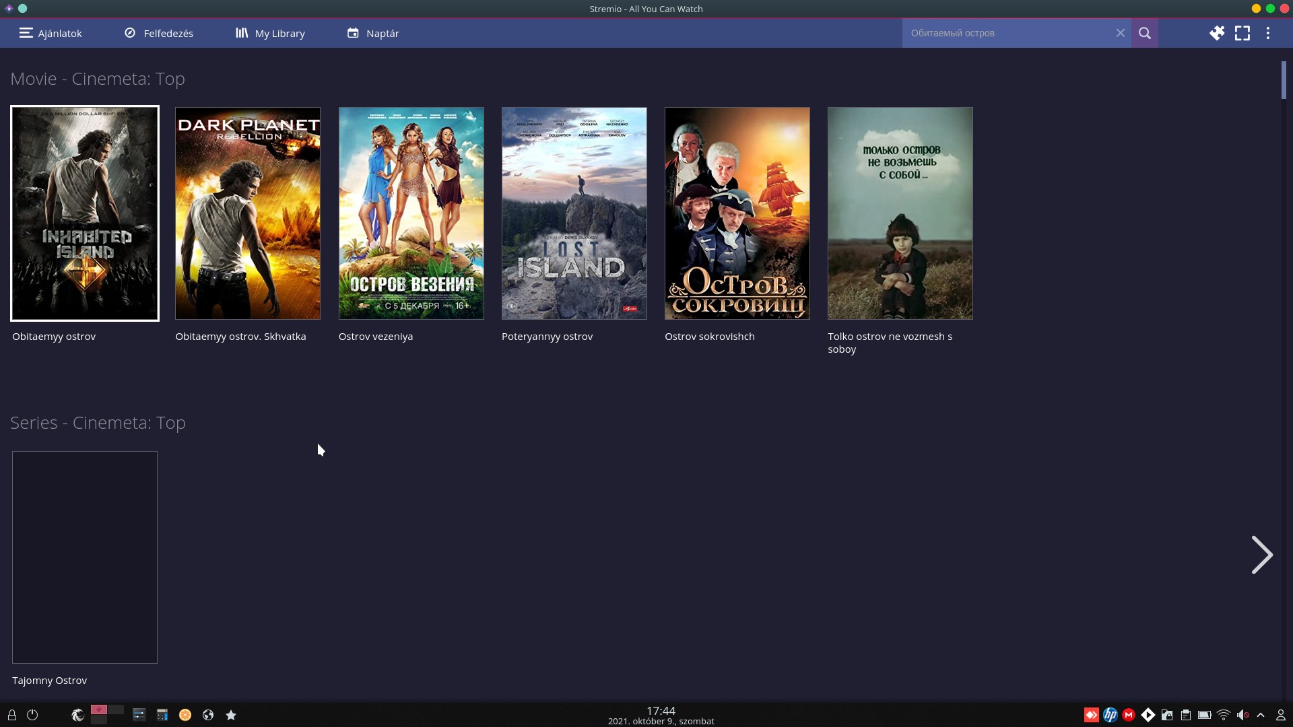Open system settings sliders icon in taskbar
This screenshot has height=727, width=1293.
coord(139,715)
